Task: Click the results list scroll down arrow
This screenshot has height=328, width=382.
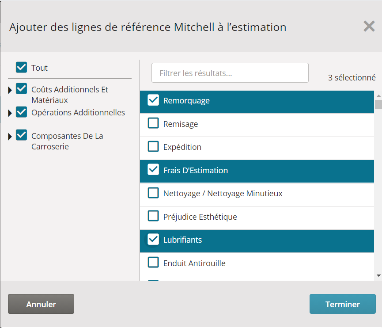Action: tap(378, 275)
